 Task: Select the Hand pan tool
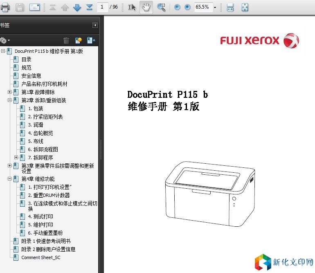pos(146,7)
